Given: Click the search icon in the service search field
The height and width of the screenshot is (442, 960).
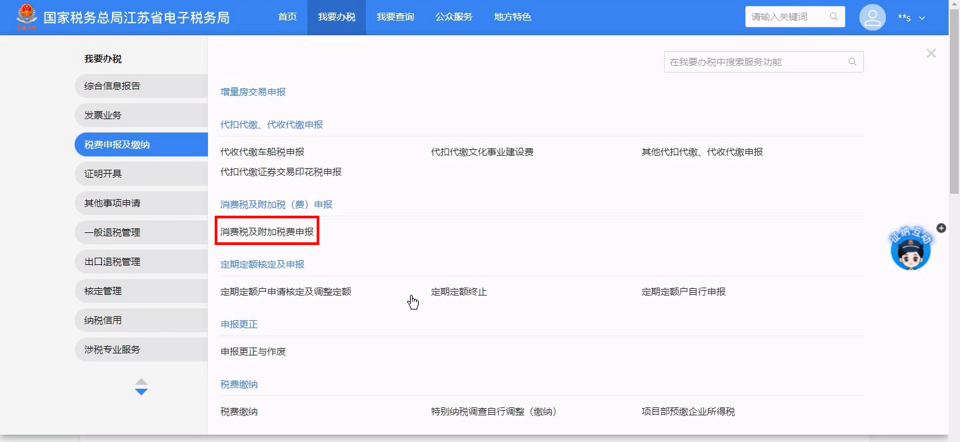Looking at the screenshot, I should (x=852, y=62).
